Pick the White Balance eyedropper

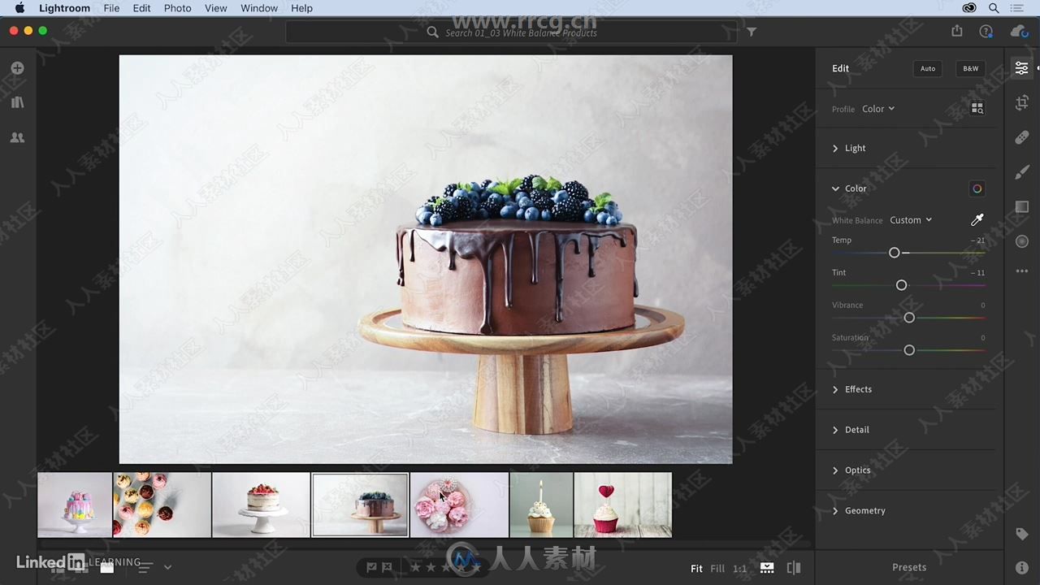(977, 220)
